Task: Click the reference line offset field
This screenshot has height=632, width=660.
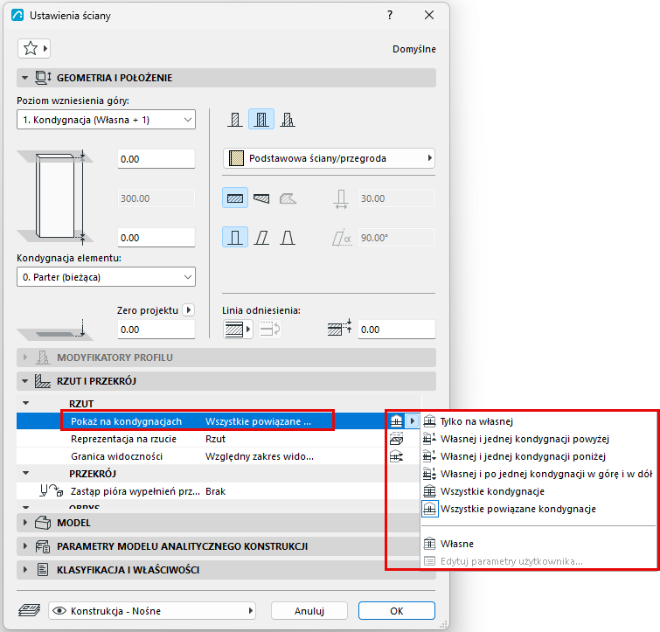Action: [x=397, y=329]
